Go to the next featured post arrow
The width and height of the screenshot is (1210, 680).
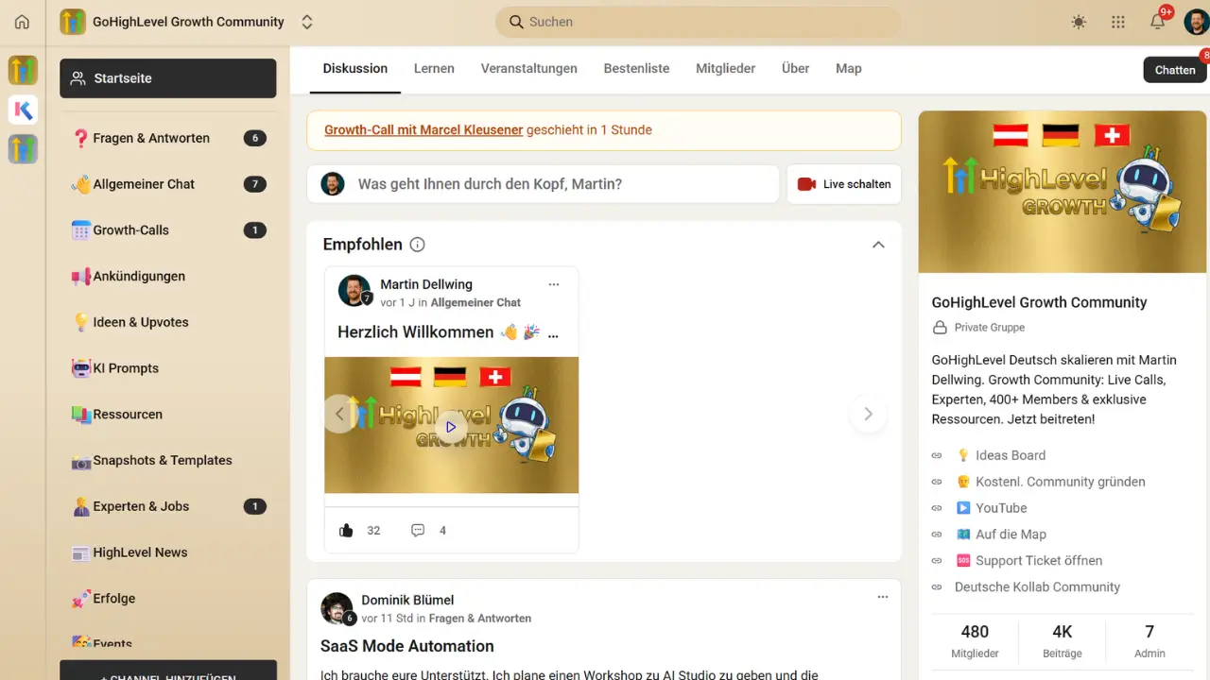(868, 414)
